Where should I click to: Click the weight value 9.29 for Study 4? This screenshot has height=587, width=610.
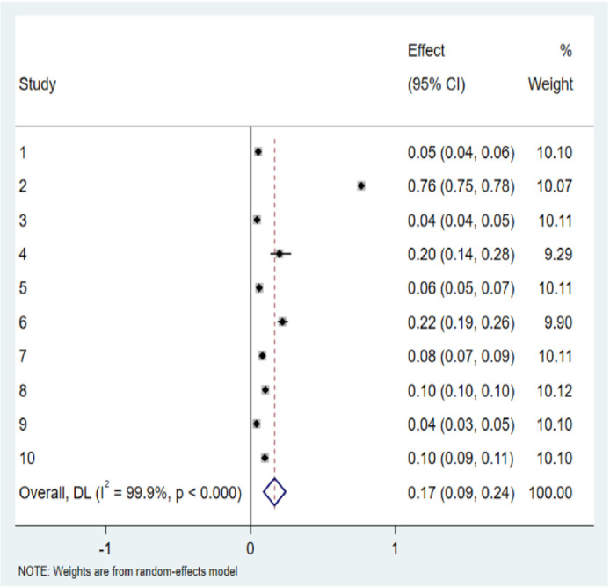pyautogui.click(x=557, y=254)
